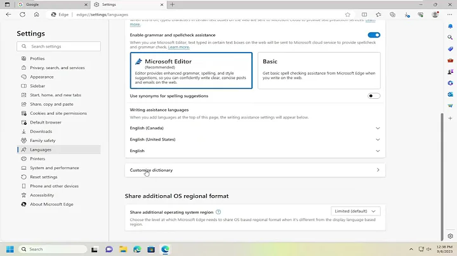This screenshot has height=256, width=457.
Task: Open sidebar Outlook icon
Action: pos(450,94)
